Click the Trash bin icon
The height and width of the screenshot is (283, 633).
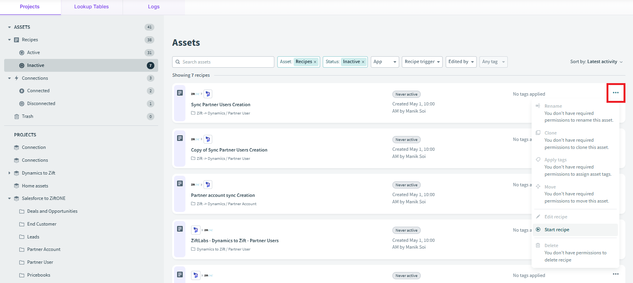pos(17,116)
